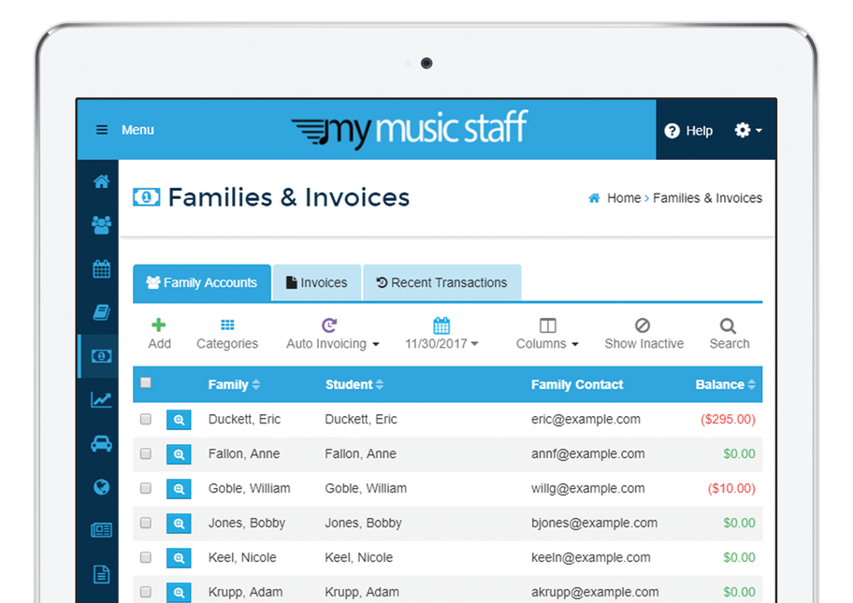
Task: Open the Reports chart icon in the sidebar
Action: (x=99, y=399)
